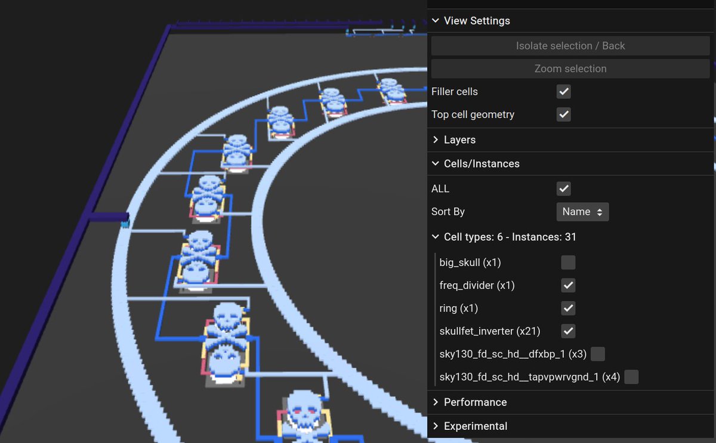This screenshot has width=716, height=443.
Task: Open the Sort By Name dropdown
Action: point(583,212)
